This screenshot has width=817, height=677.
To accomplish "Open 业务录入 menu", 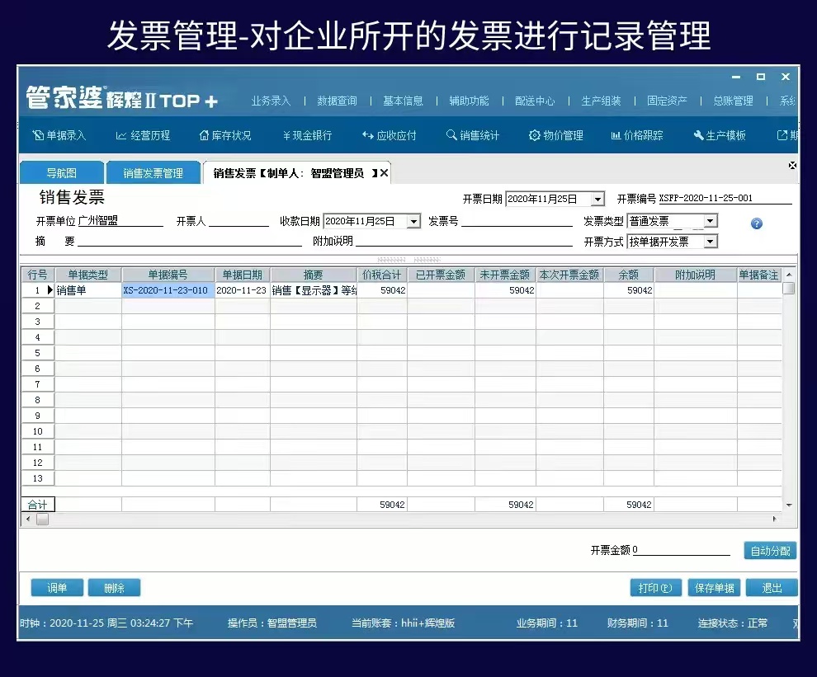I will [271, 101].
